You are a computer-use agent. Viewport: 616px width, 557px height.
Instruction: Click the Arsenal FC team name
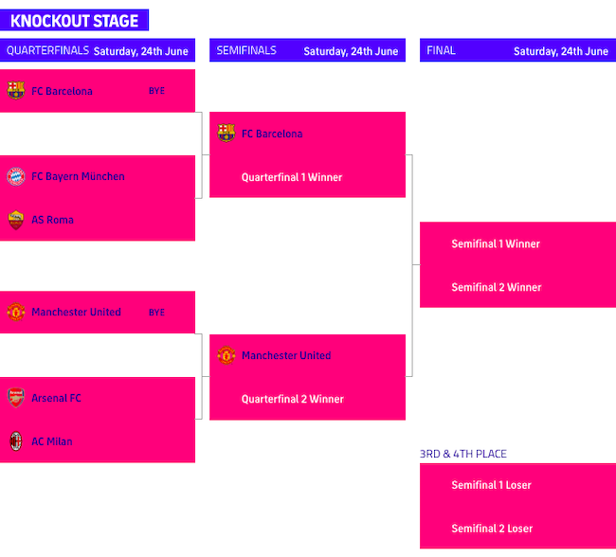click(56, 398)
